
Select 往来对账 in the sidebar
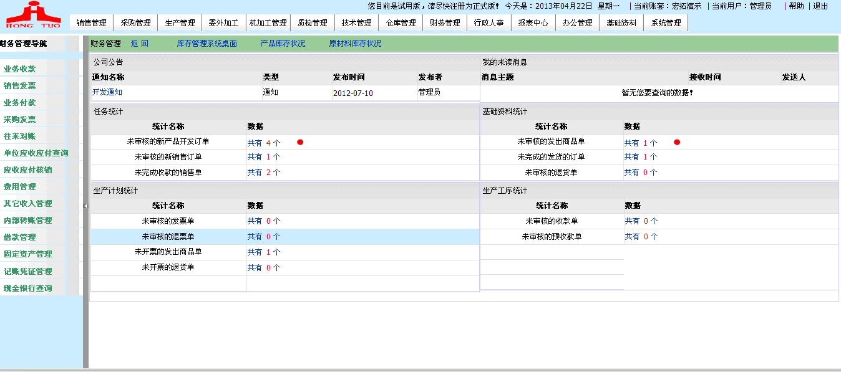pos(20,136)
